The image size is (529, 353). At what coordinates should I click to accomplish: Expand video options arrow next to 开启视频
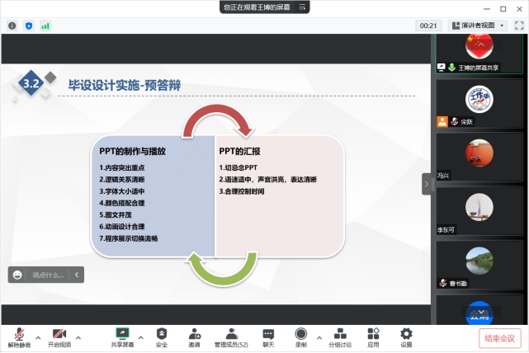tap(78, 337)
